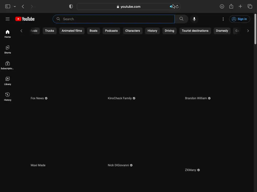Open Subscriptions in the sidebar
The image size is (257, 192).
[x=8, y=65]
